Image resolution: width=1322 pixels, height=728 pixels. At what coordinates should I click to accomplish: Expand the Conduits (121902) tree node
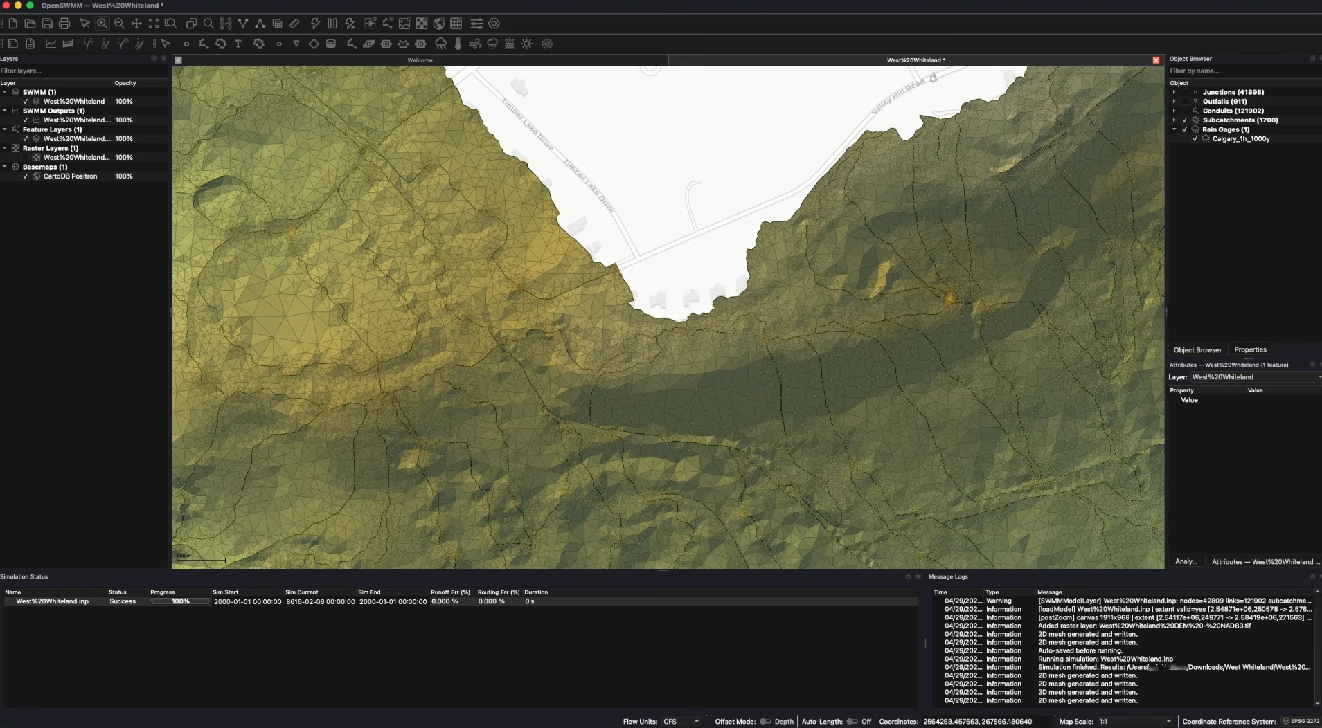(x=1174, y=111)
